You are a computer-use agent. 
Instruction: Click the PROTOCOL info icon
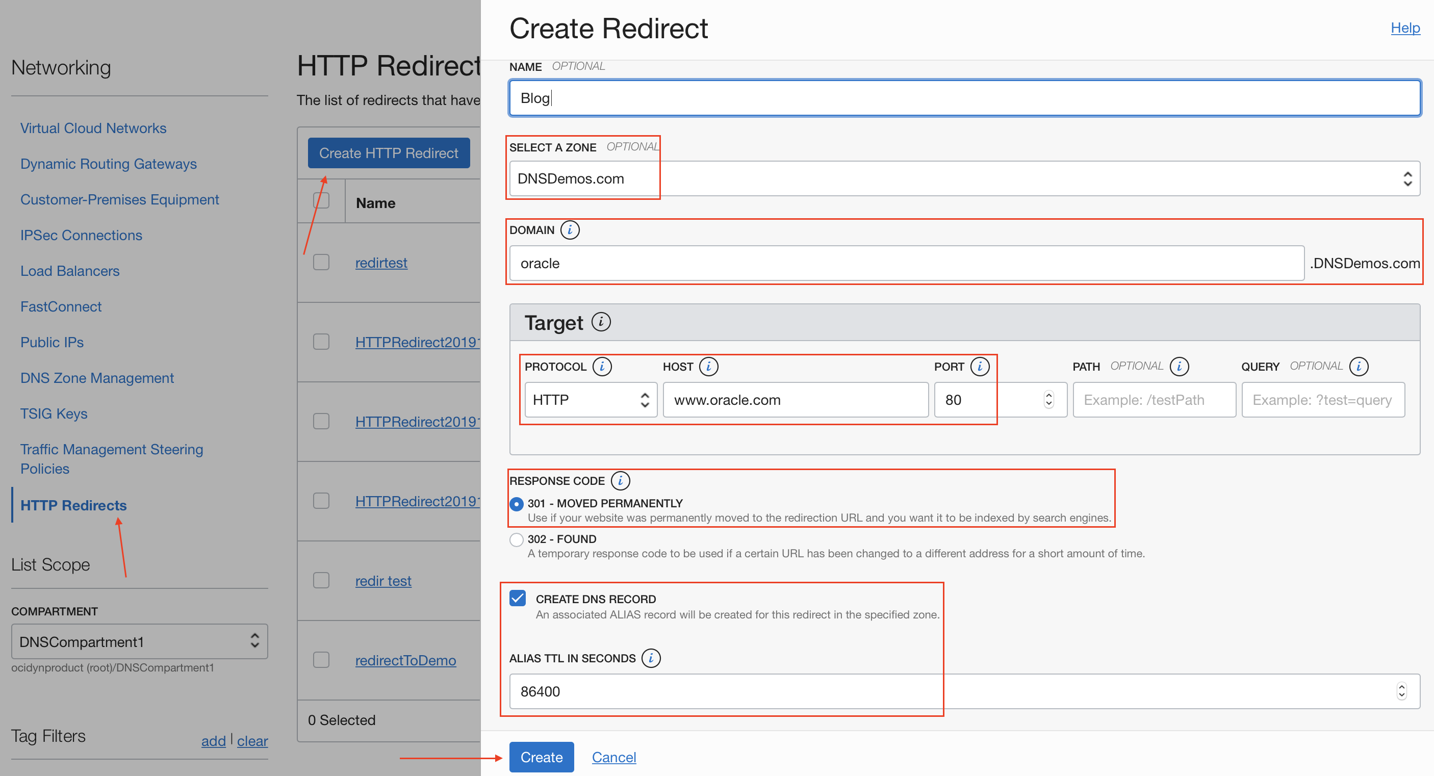602,366
